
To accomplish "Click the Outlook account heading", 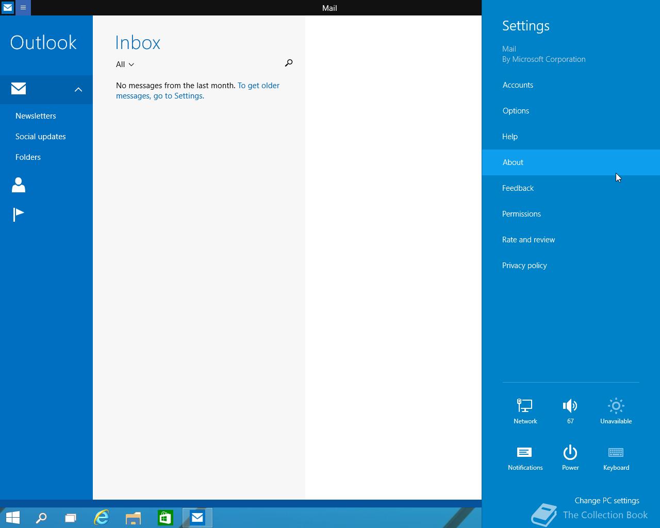I will click(43, 42).
